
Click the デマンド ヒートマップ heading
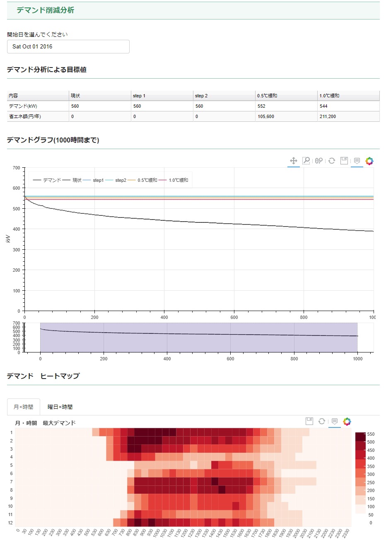[x=43, y=376]
